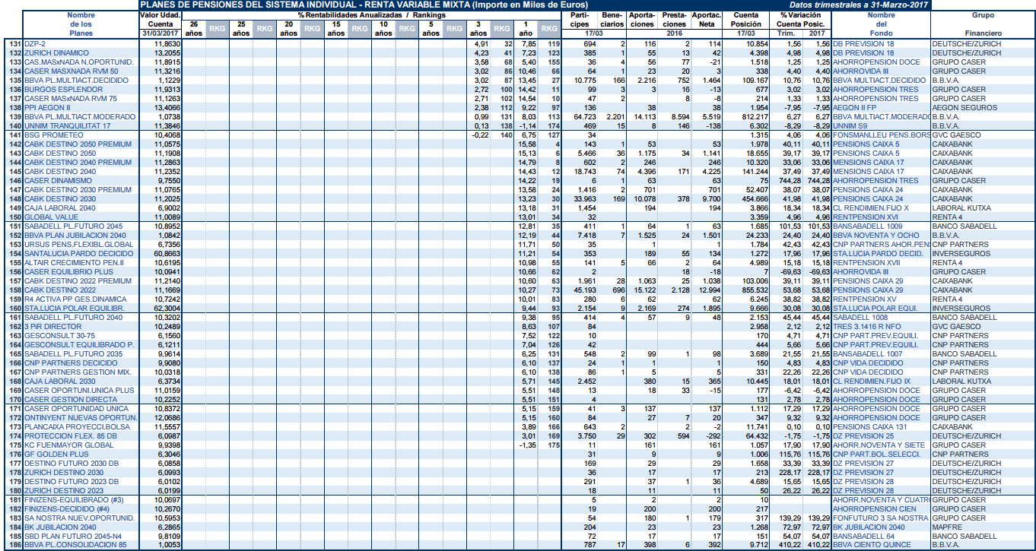This screenshot has width=1036, height=551.
Task: Click plan '3 PIR DIRECTOR'
Action: point(52,327)
